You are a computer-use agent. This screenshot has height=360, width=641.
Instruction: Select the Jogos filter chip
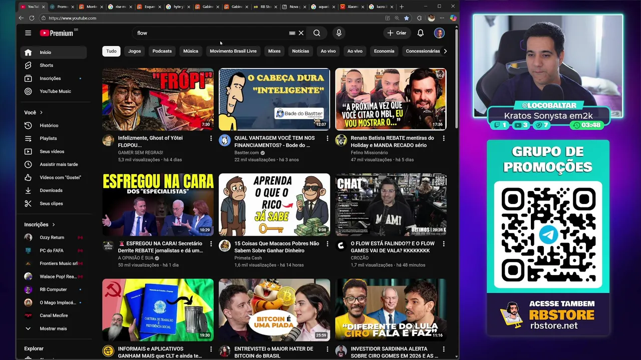click(135, 51)
